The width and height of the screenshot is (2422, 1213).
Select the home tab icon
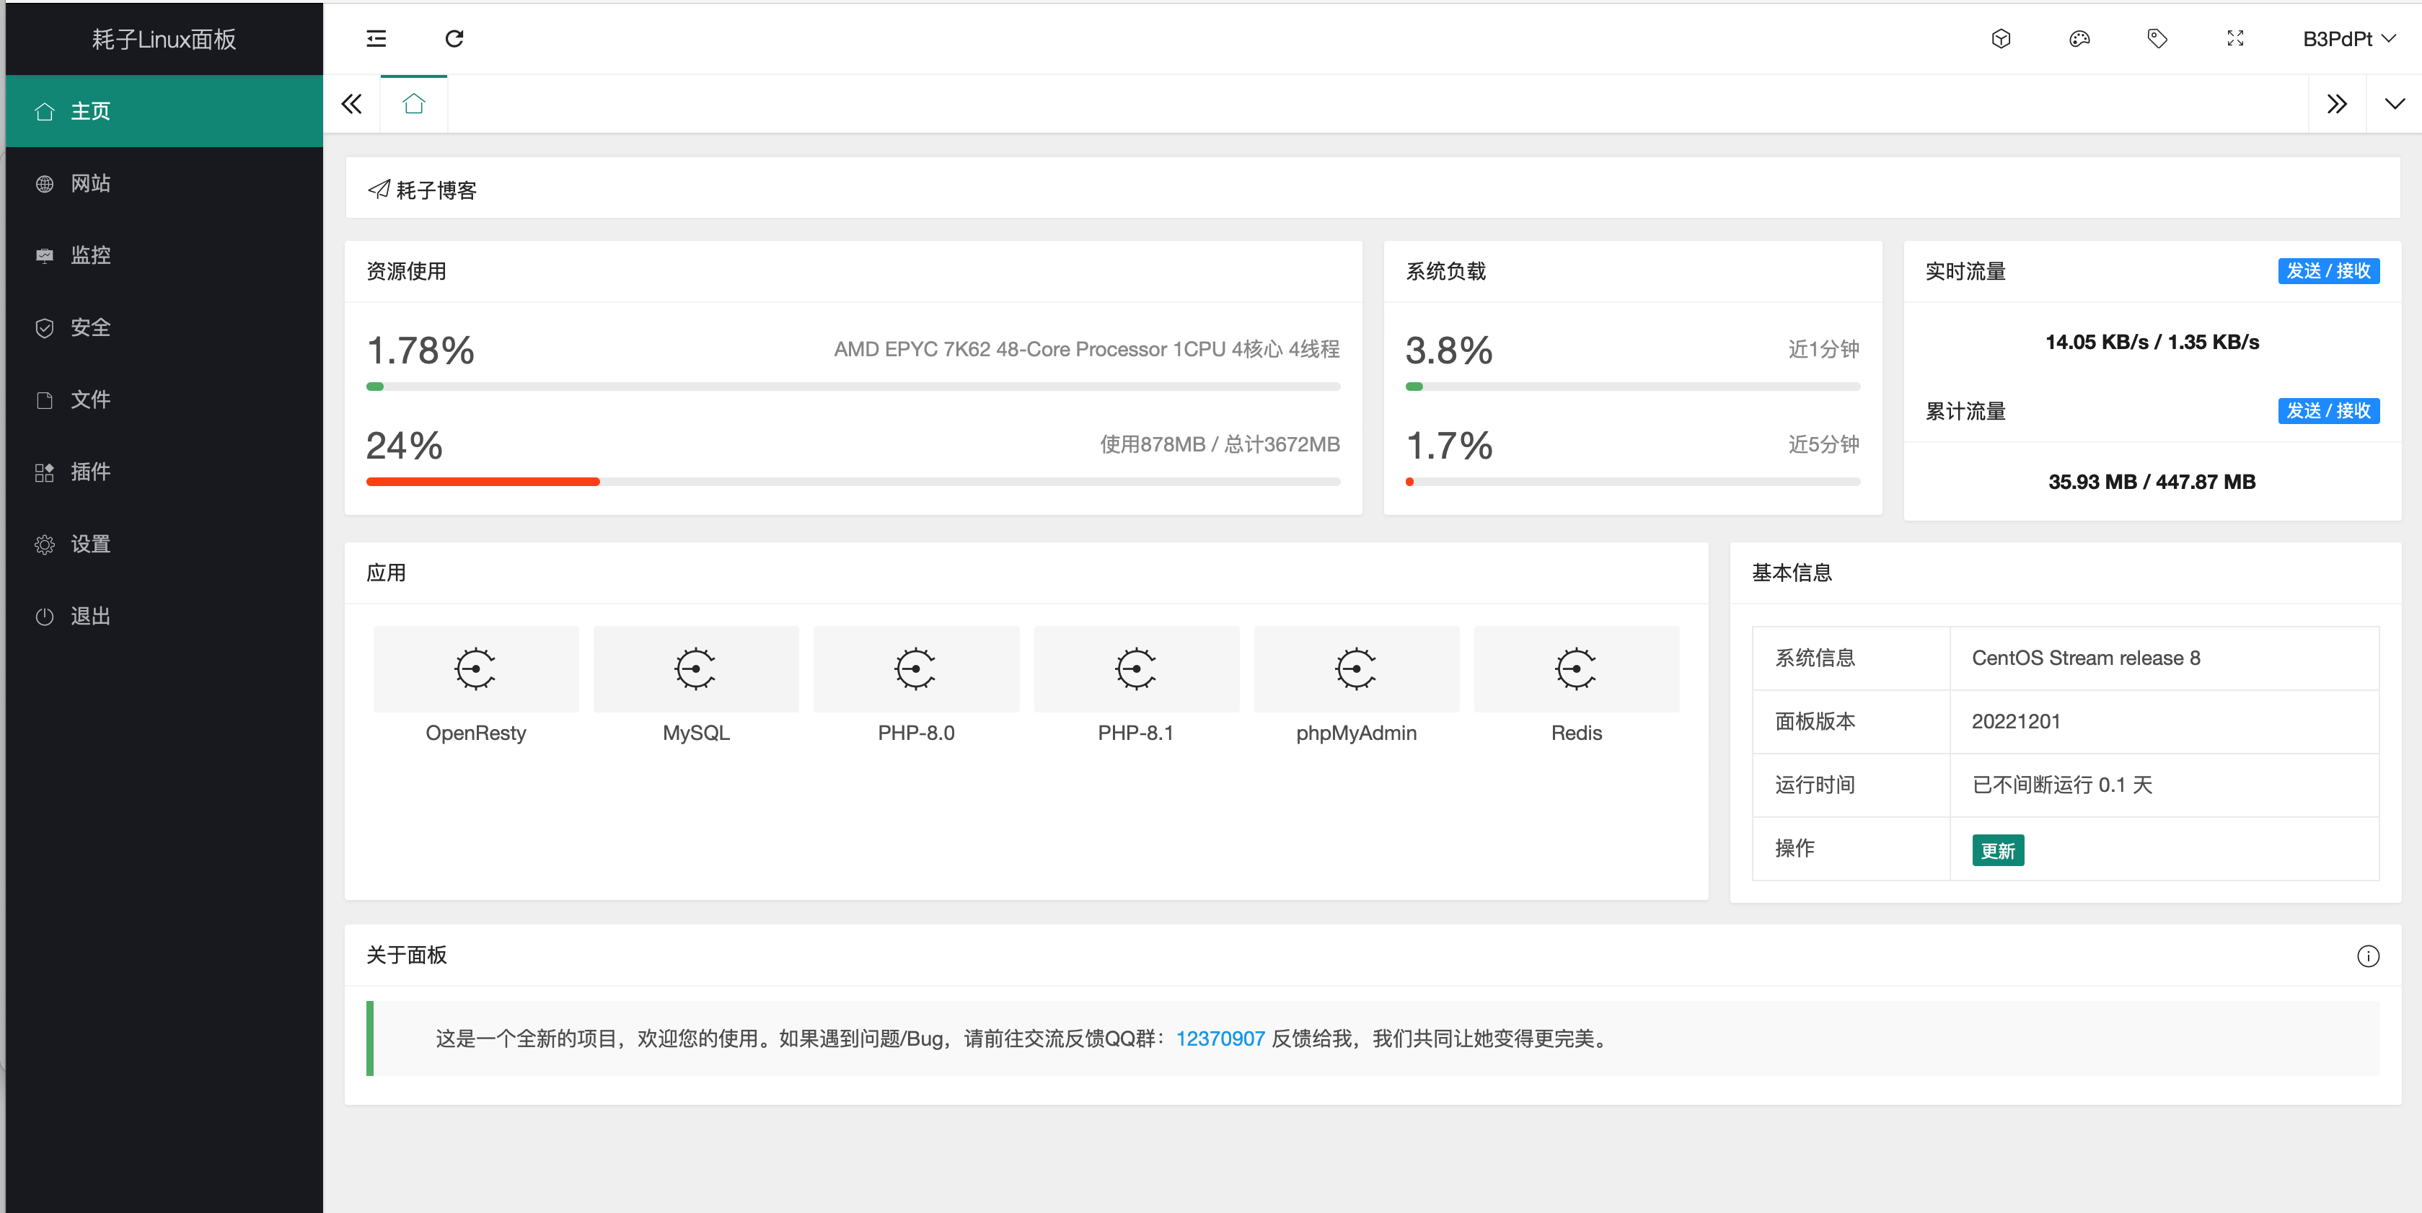pyautogui.click(x=414, y=103)
